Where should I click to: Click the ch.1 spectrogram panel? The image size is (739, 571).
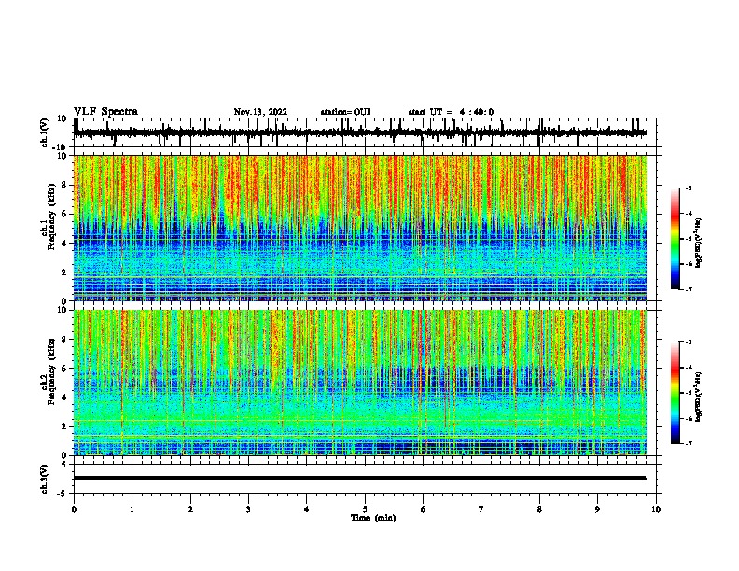[360, 228]
